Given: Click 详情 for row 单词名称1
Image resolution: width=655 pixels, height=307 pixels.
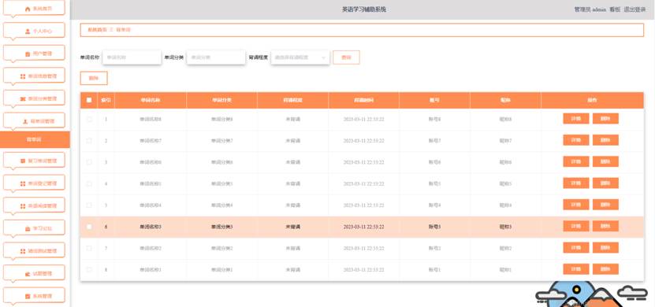Looking at the screenshot, I should pos(576,269).
